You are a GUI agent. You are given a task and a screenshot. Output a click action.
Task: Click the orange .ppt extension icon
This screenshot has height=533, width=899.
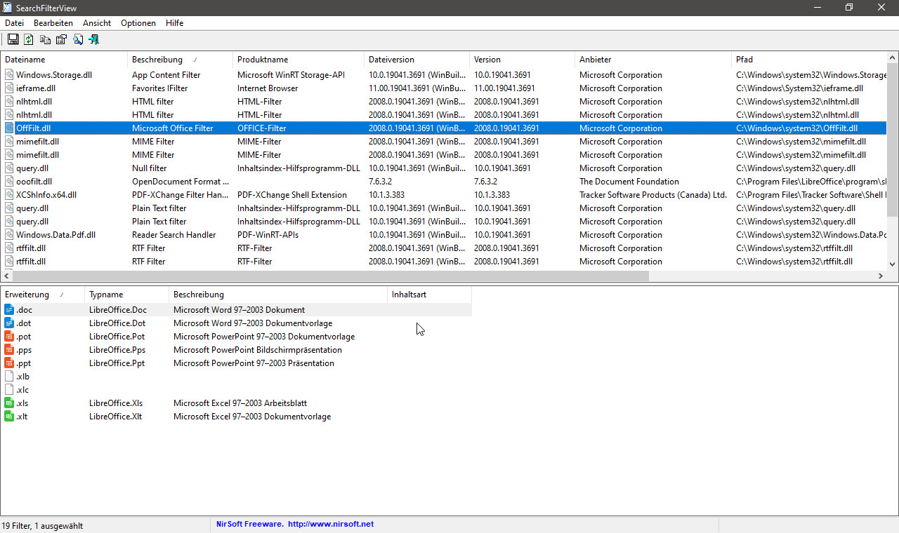pos(9,363)
